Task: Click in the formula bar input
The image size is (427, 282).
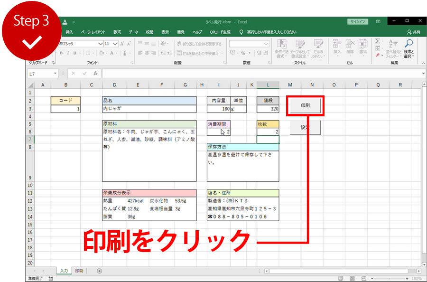Action: pos(261,73)
